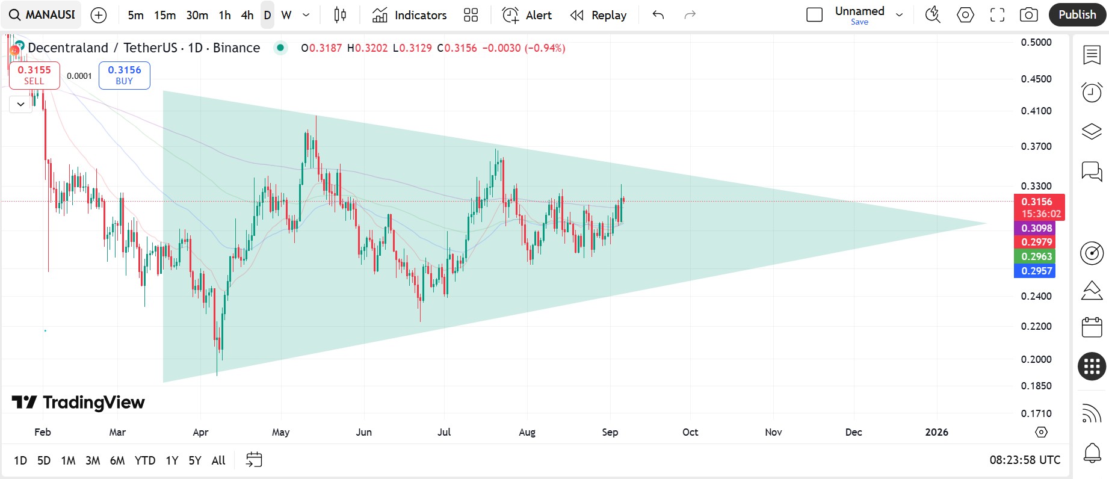
Task: Click the Publish button
Action: point(1077,15)
